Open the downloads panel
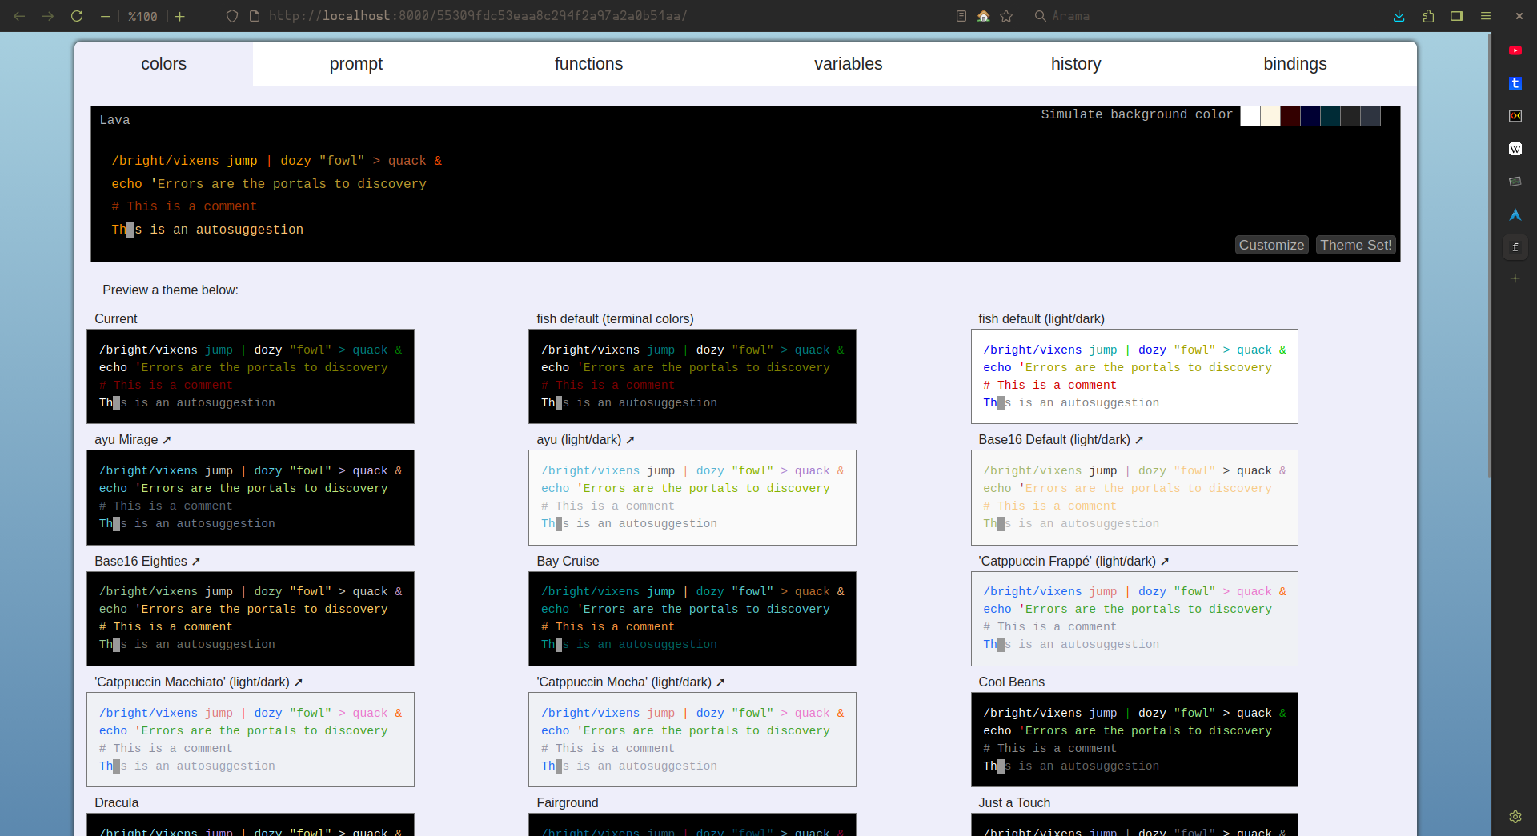Image resolution: width=1537 pixels, height=836 pixels. coord(1399,16)
